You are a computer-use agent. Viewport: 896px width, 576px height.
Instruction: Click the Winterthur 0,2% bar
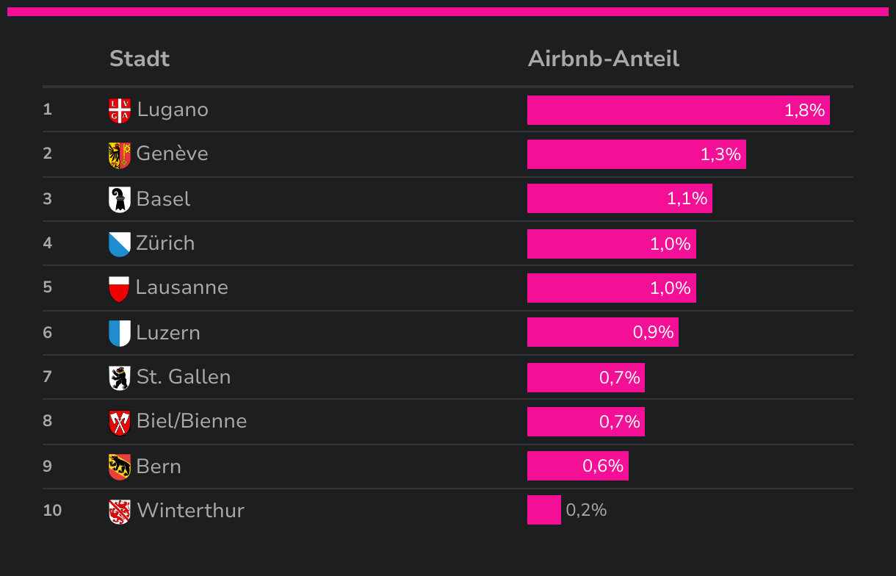(x=543, y=510)
